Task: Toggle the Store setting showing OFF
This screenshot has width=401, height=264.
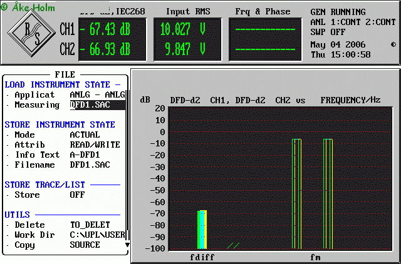Action: tap(77, 195)
